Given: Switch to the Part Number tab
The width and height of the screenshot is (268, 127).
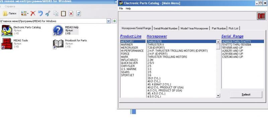Looking at the screenshot, I should [x=219, y=28].
